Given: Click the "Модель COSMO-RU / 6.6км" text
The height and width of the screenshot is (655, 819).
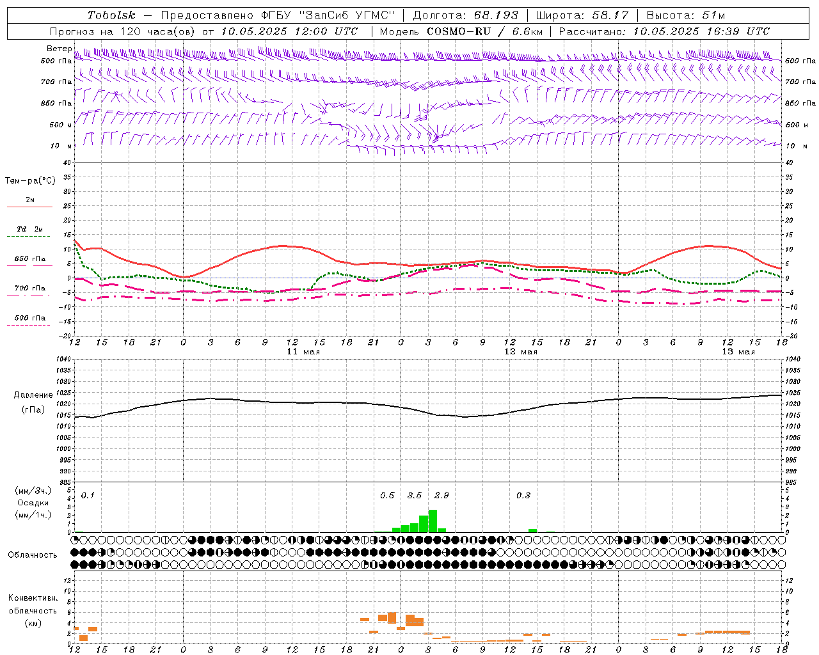Looking at the screenshot, I should click(461, 31).
